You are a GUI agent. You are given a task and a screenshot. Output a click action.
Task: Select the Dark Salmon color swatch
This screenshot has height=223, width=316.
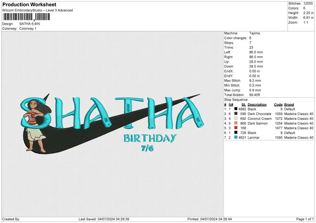click(235, 123)
